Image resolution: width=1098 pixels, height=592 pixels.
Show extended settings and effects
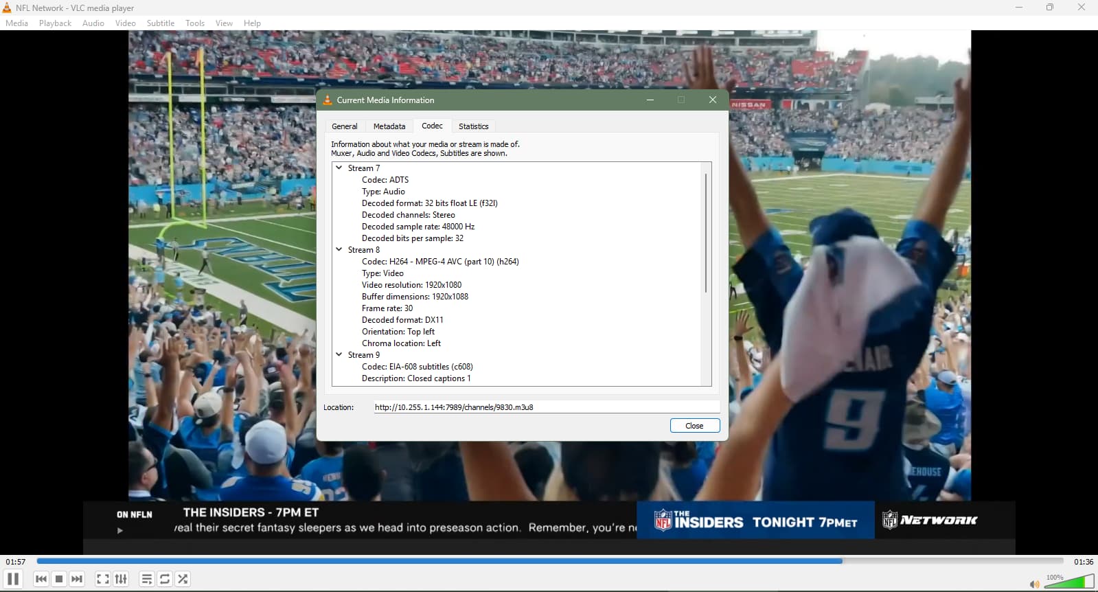pos(121,579)
